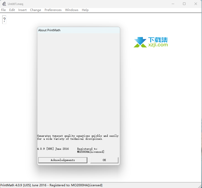202x188 pixels.
Task: Click the Untitl1.meq title text
Action: click(x=16, y=4)
